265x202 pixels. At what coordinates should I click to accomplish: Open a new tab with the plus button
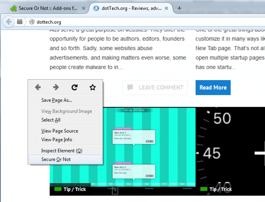180,8
